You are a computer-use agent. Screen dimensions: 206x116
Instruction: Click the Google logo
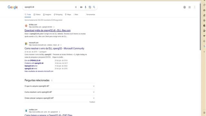[x=13, y=7]
